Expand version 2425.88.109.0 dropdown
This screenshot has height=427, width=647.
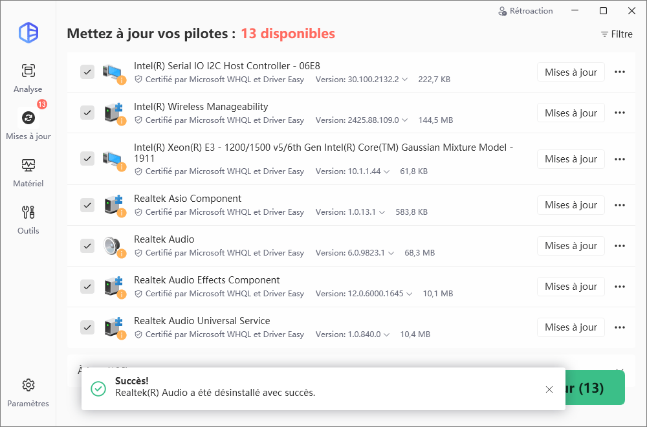pos(405,120)
